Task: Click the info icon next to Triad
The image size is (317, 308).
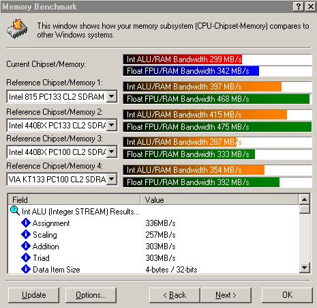Action: click(x=26, y=257)
